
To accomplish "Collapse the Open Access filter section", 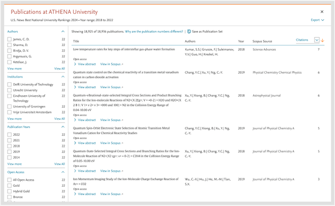I will pyautogui.click(x=63, y=172).
